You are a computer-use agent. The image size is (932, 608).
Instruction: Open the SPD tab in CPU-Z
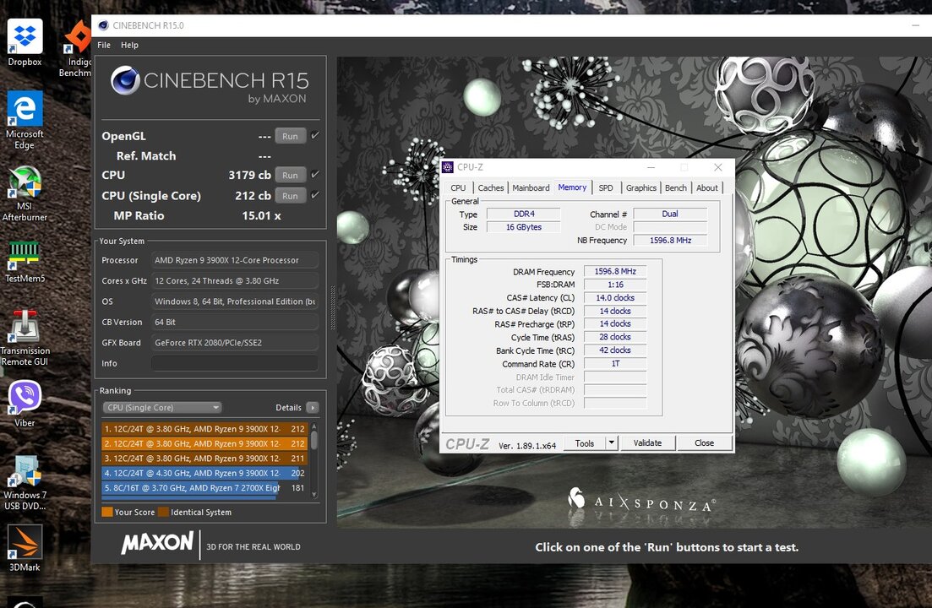click(606, 187)
